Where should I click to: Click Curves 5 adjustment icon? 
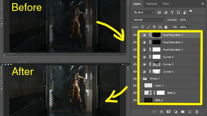(x=144, y=72)
